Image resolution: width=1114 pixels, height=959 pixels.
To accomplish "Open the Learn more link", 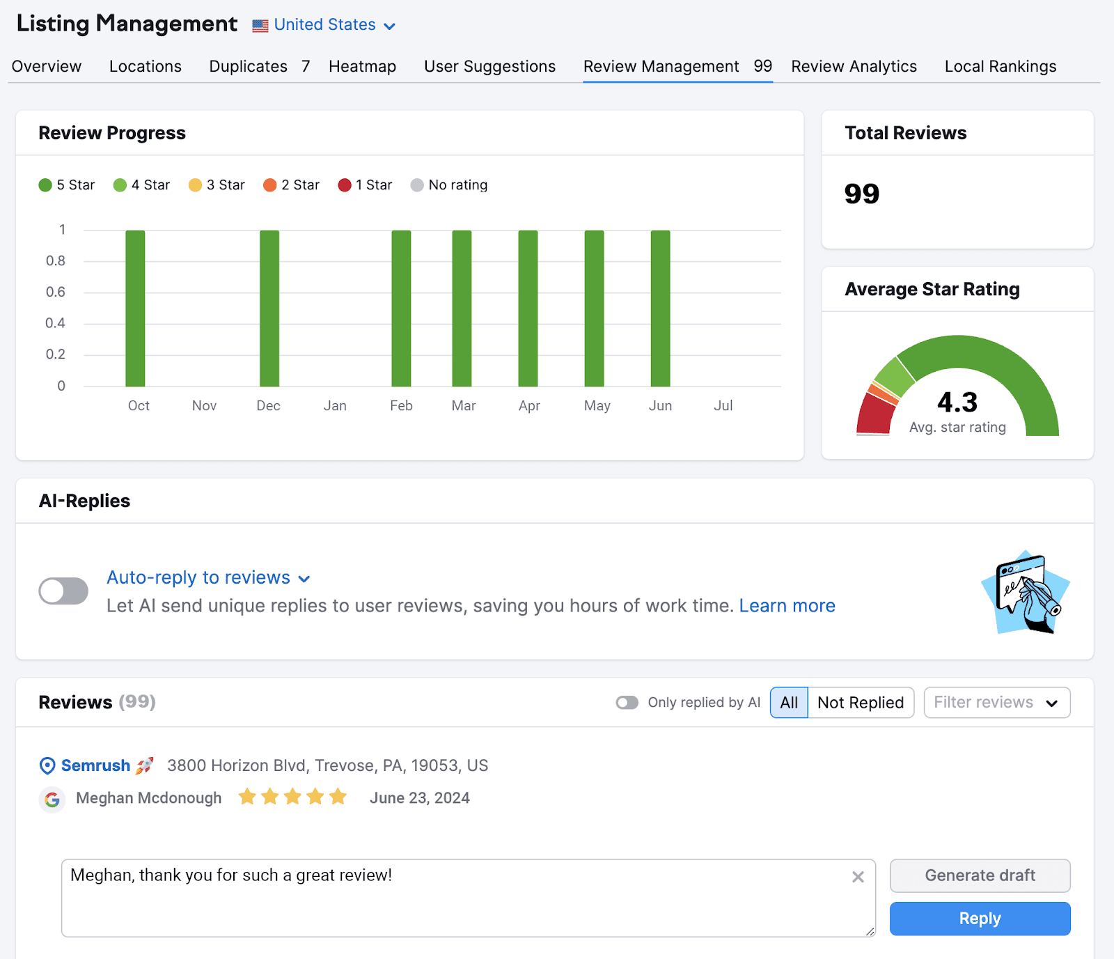I will point(787,605).
